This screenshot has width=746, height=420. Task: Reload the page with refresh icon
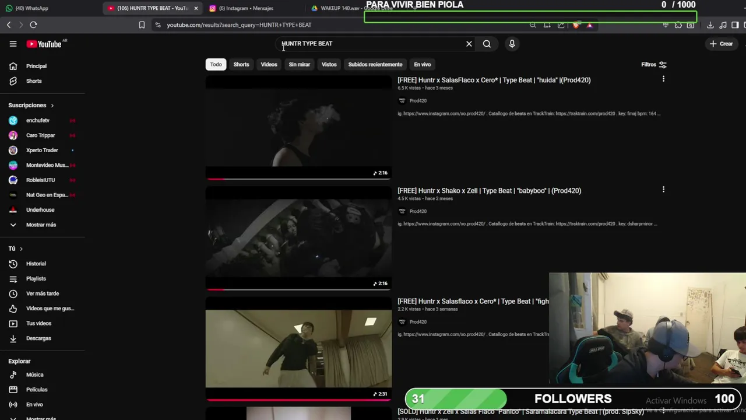[33, 24]
